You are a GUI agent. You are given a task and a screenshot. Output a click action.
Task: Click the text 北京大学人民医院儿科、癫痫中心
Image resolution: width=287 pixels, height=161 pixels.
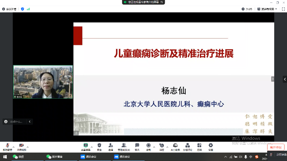(x=174, y=104)
